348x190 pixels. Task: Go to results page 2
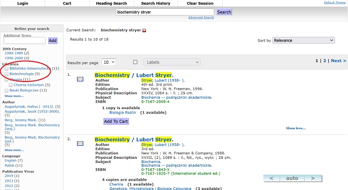(x=325, y=61)
